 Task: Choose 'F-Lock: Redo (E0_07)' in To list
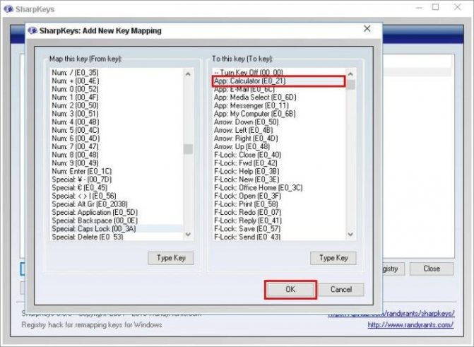point(279,213)
